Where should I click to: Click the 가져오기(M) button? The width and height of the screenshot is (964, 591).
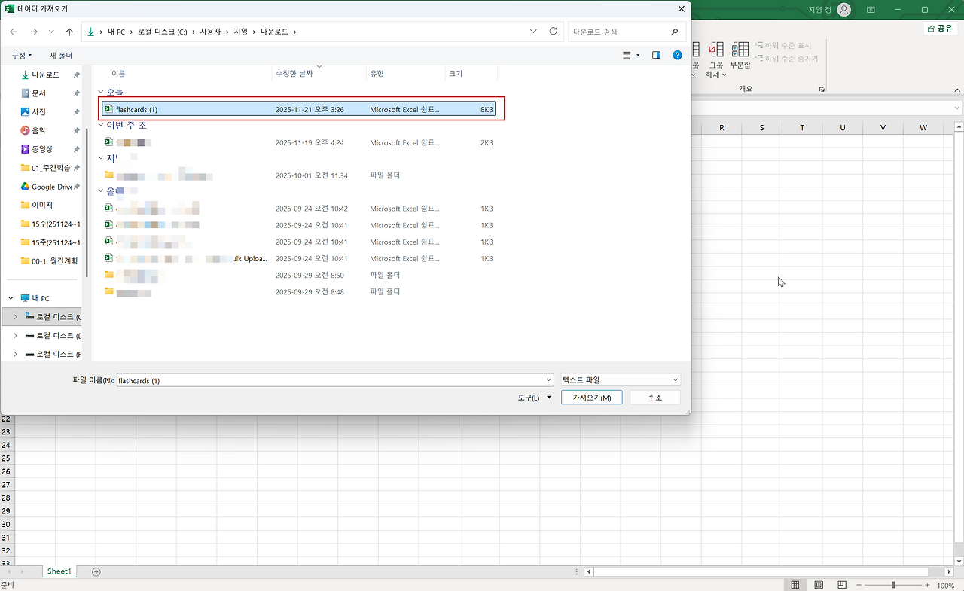click(592, 397)
